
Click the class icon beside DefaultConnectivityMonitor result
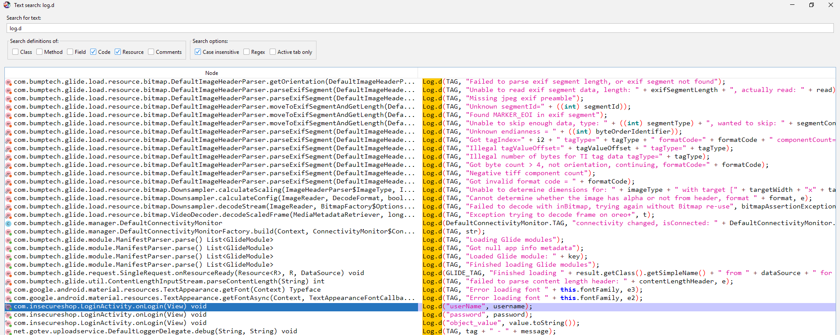[x=8, y=223]
